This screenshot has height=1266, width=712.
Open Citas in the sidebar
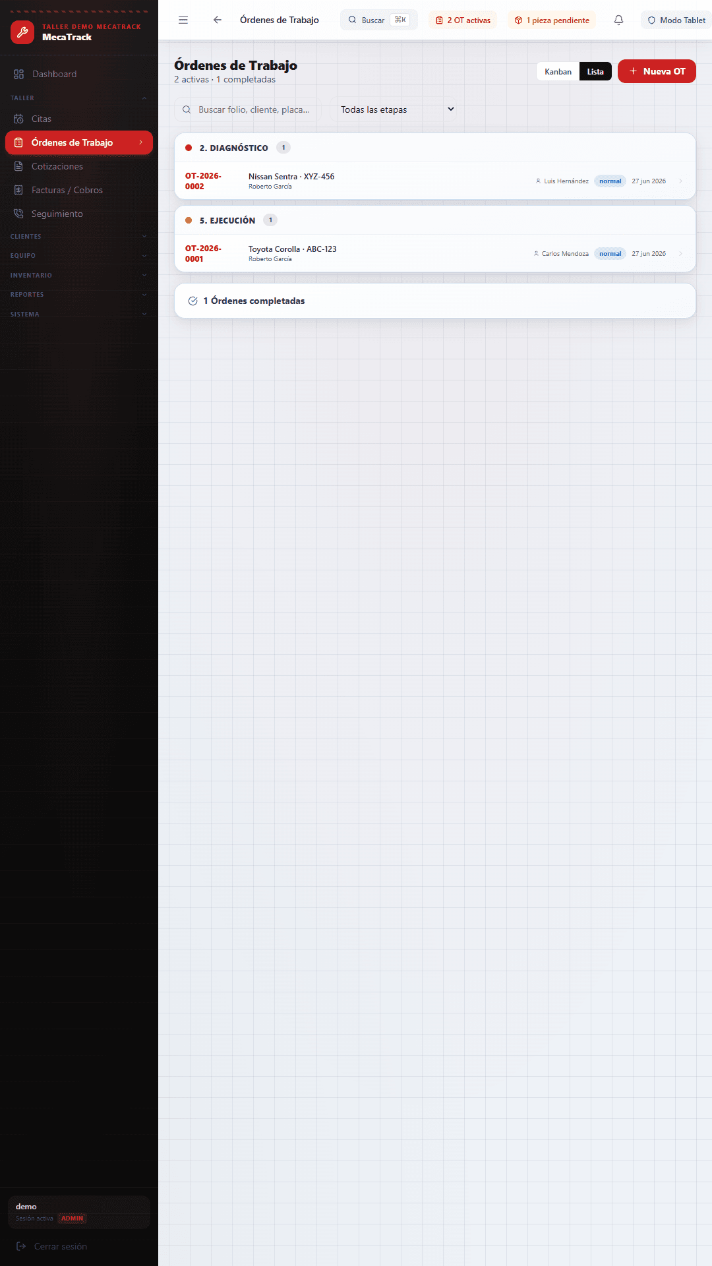(79, 119)
